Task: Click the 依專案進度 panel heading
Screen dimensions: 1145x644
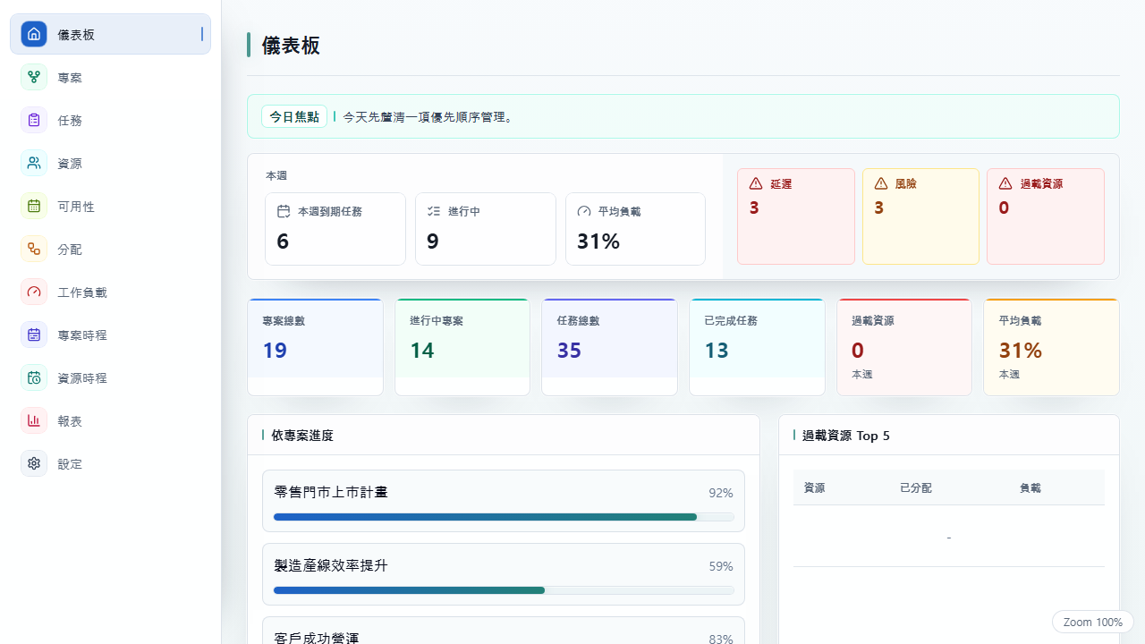Action: [x=302, y=436]
